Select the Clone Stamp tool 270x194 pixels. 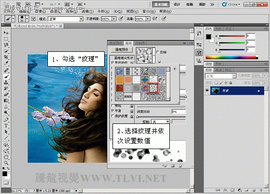[x=6, y=82]
